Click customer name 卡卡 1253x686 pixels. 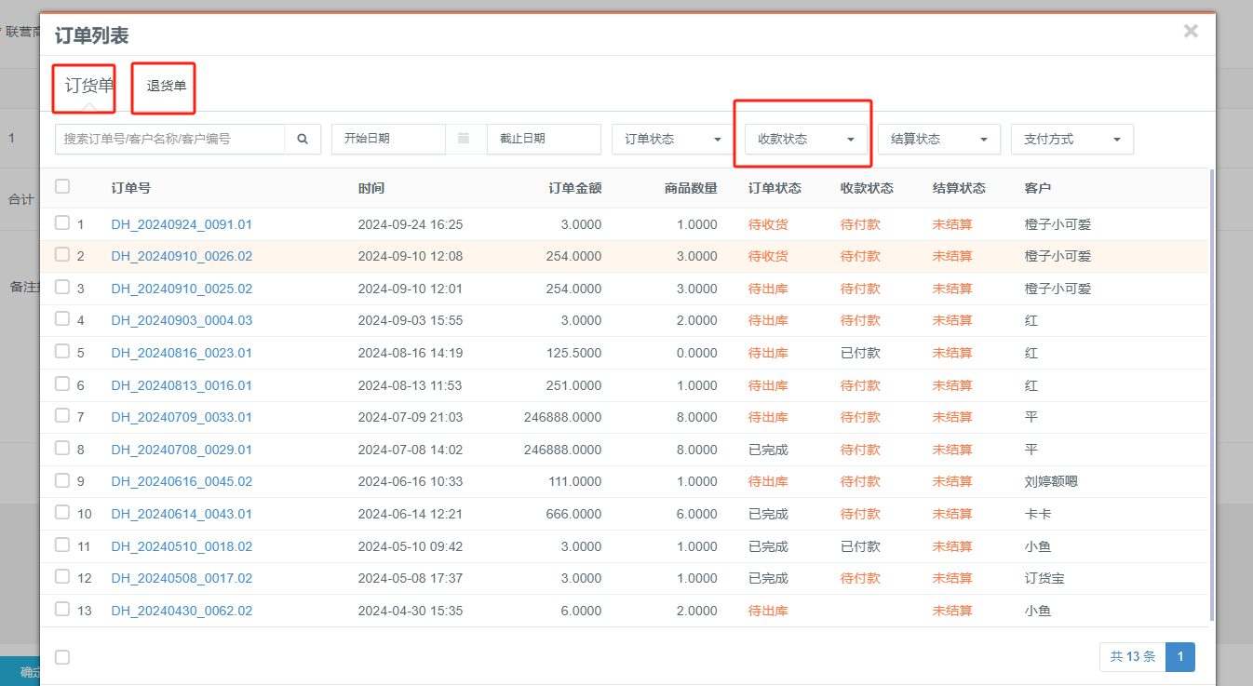click(1037, 514)
